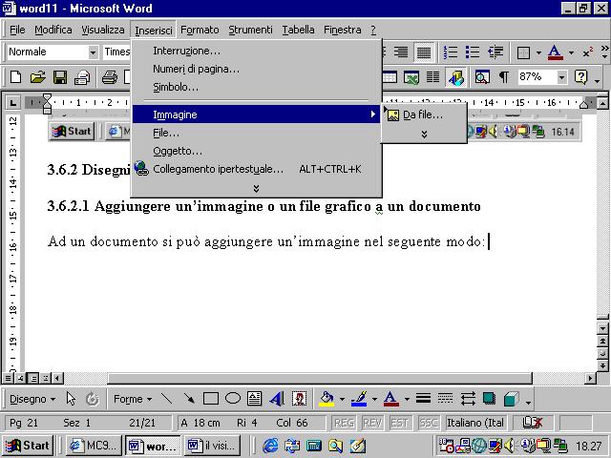The height and width of the screenshot is (458, 611).
Task: Apply font color with the red A
Action: [x=555, y=52]
